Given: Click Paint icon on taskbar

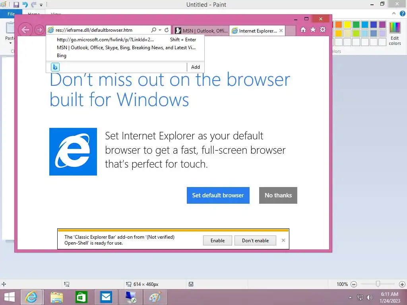Looking at the screenshot, I should coord(155,297).
